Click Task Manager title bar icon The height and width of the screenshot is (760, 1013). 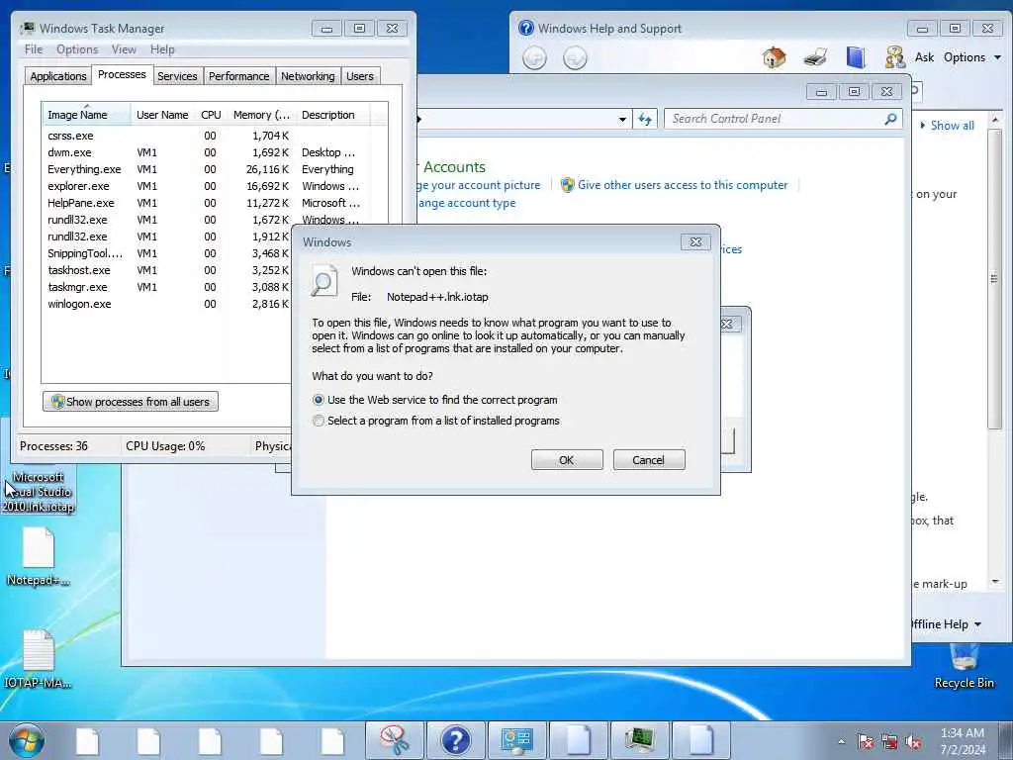click(x=27, y=29)
